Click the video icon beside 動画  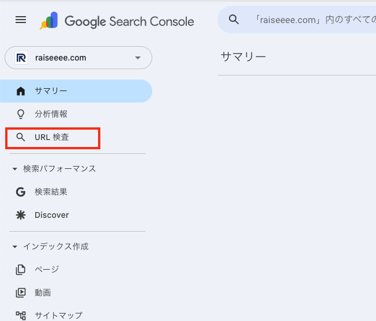click(x=21, y=292)
